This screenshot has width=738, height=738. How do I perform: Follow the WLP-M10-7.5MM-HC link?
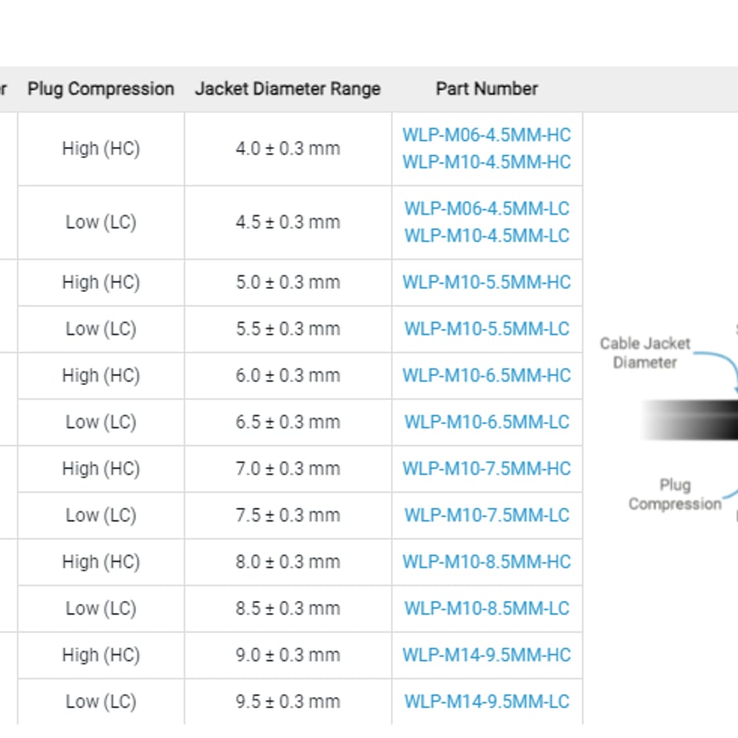[x=487, y=468]
